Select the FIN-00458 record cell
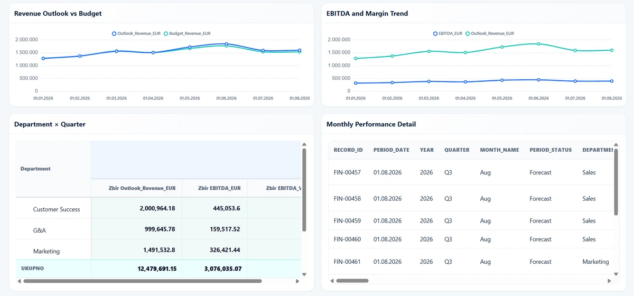This screenshot has height=296, width=634. pyautogui.click(x=347, y=199)
